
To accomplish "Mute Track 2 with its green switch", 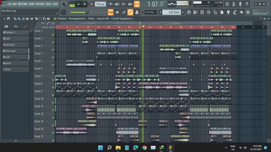I will (x=53, y=42).
